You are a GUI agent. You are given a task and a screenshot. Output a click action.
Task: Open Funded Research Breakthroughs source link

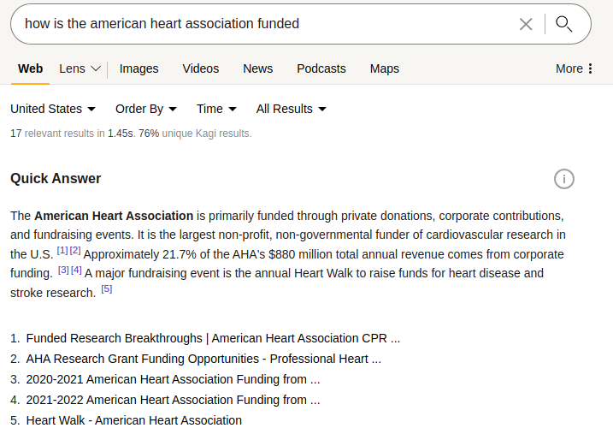[213, 338]
